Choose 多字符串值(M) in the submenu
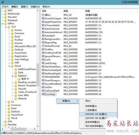Viewport: 139px width, 135px height. [x=93, y=122]
